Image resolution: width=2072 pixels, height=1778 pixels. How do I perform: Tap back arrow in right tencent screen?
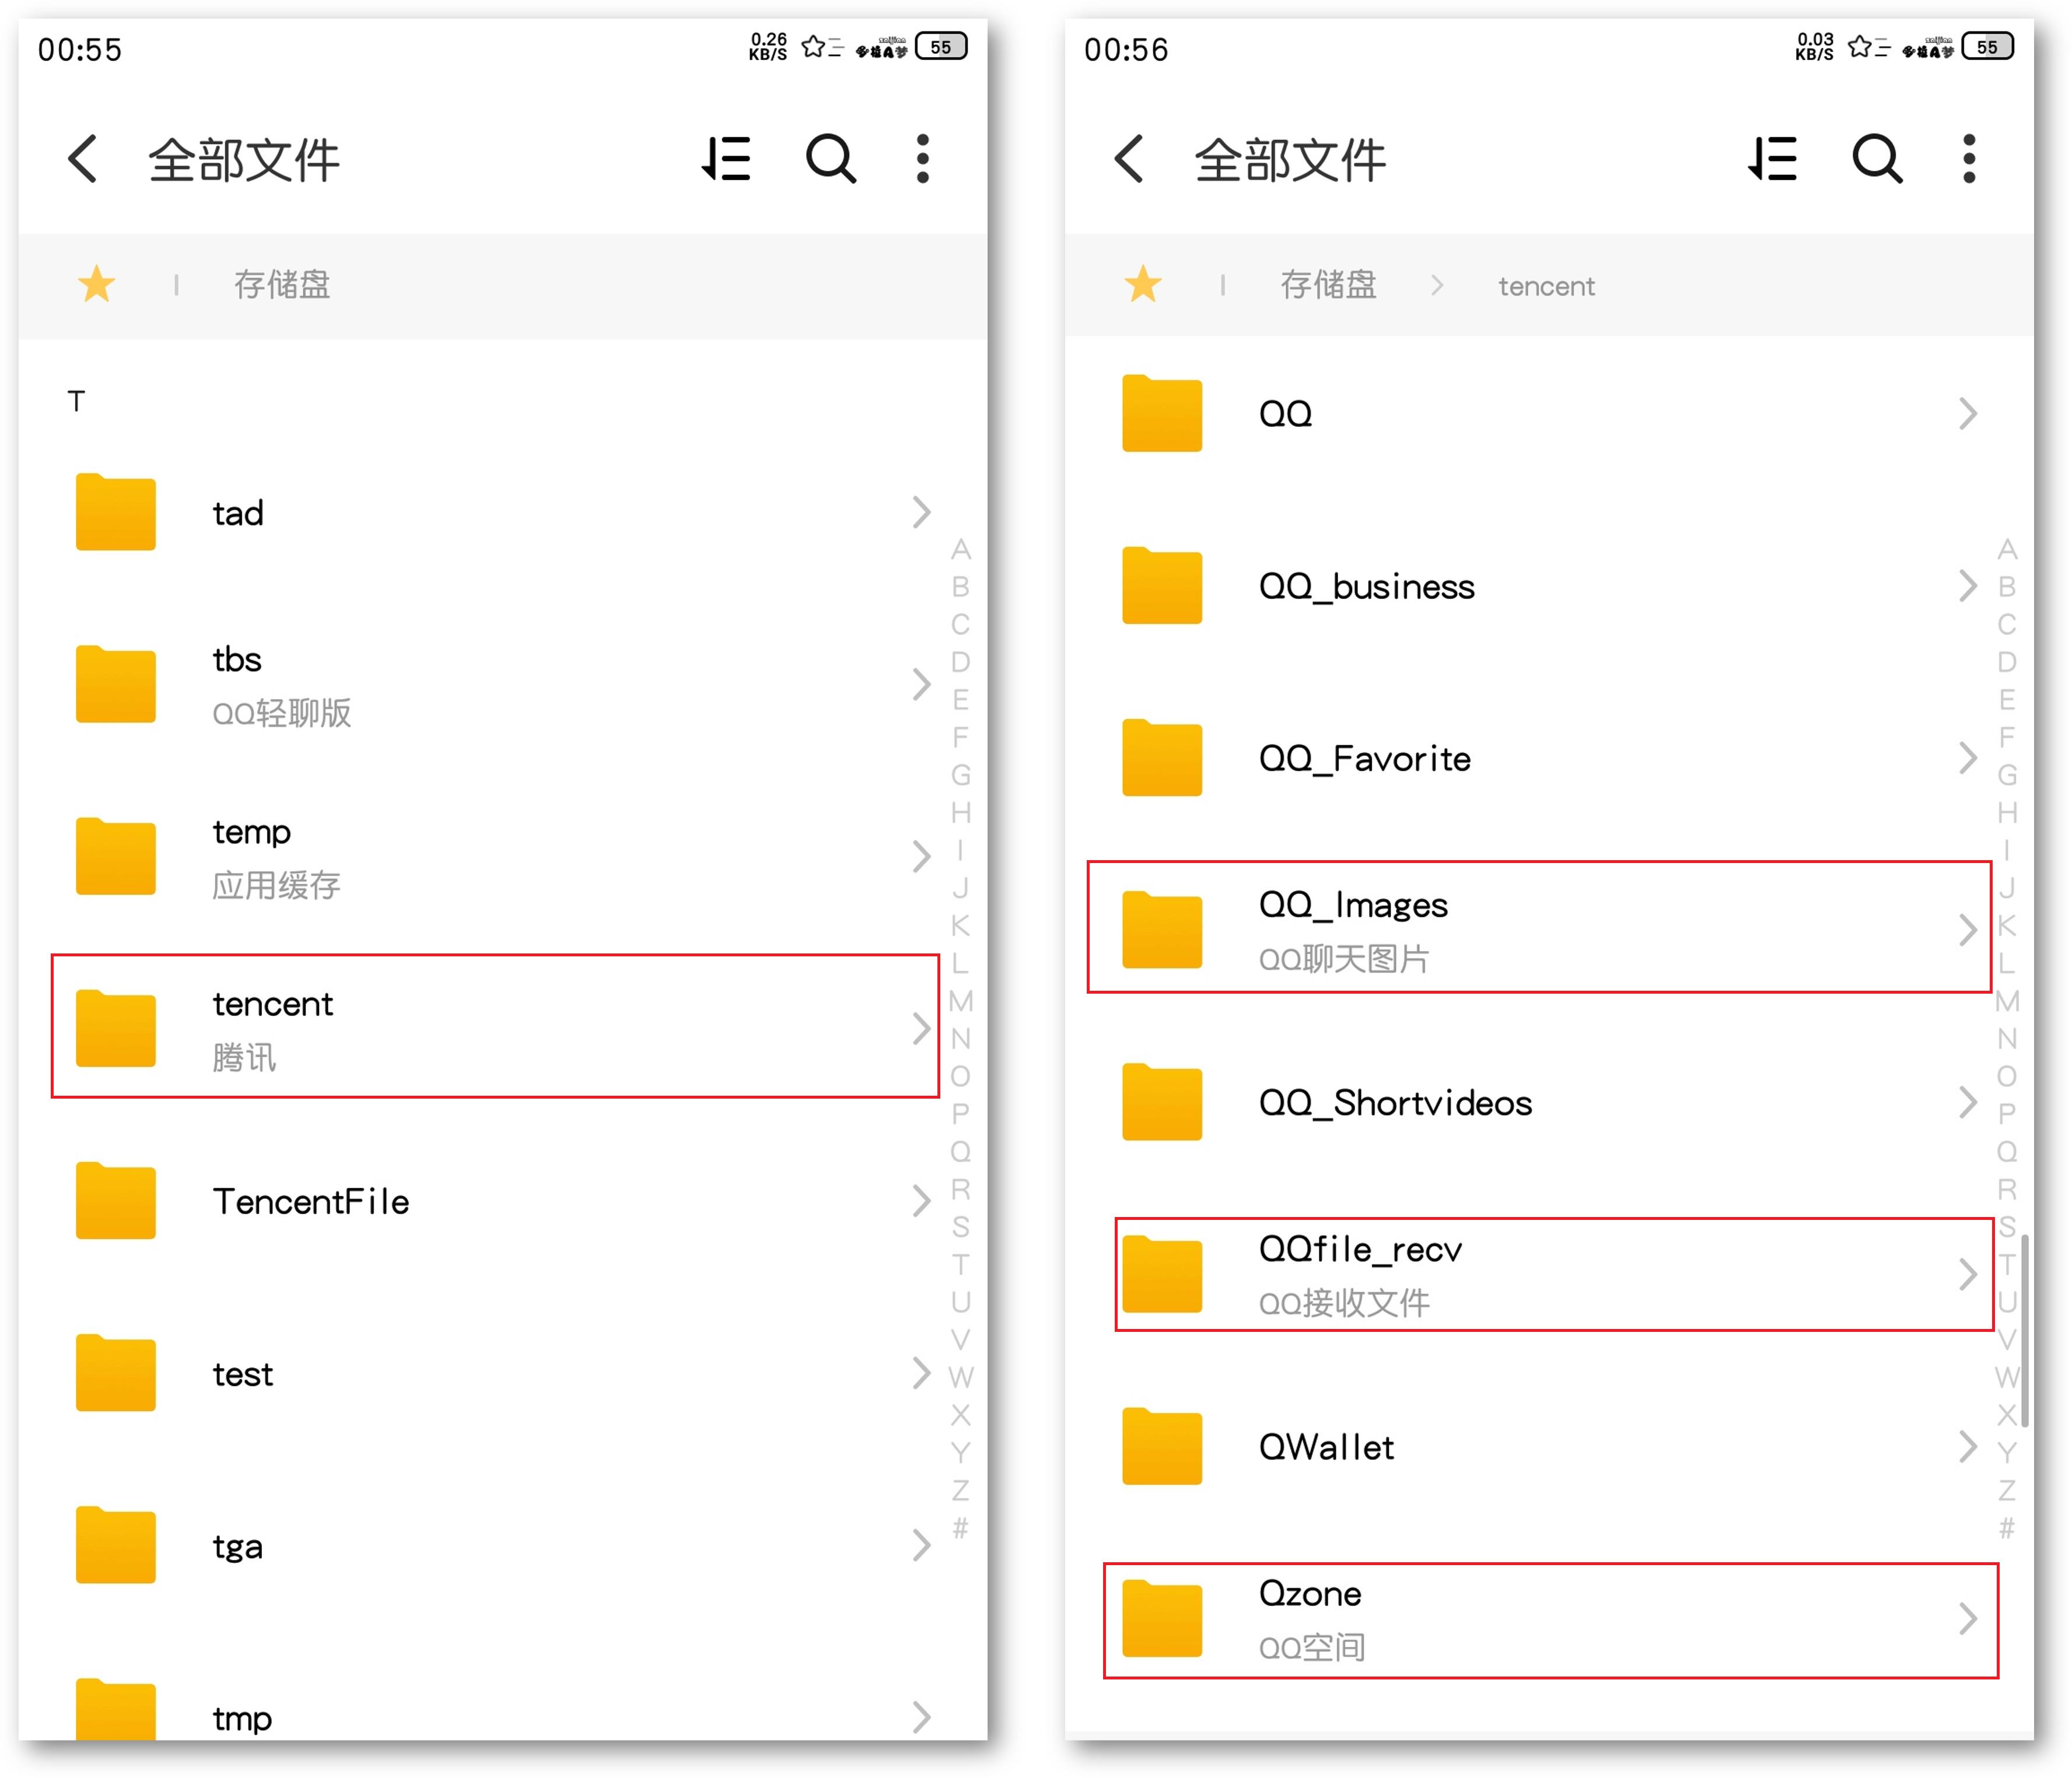(1129, 159)
